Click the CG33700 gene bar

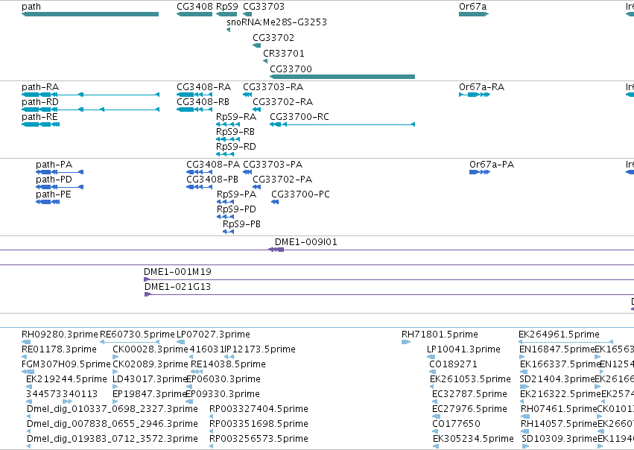[342, 77]
